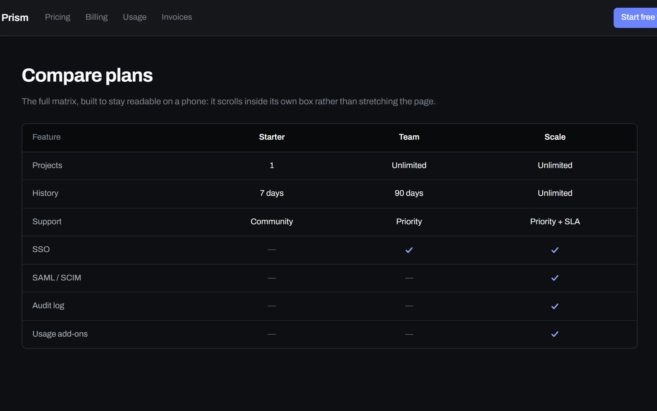Viewport: 657px width, 411px height.
Task: Click the SAML / SCIM dash under Team
Action: coord(409,278)
